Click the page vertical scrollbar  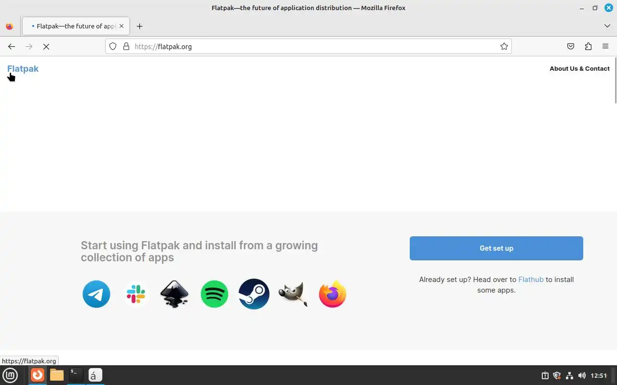[616, 79]
